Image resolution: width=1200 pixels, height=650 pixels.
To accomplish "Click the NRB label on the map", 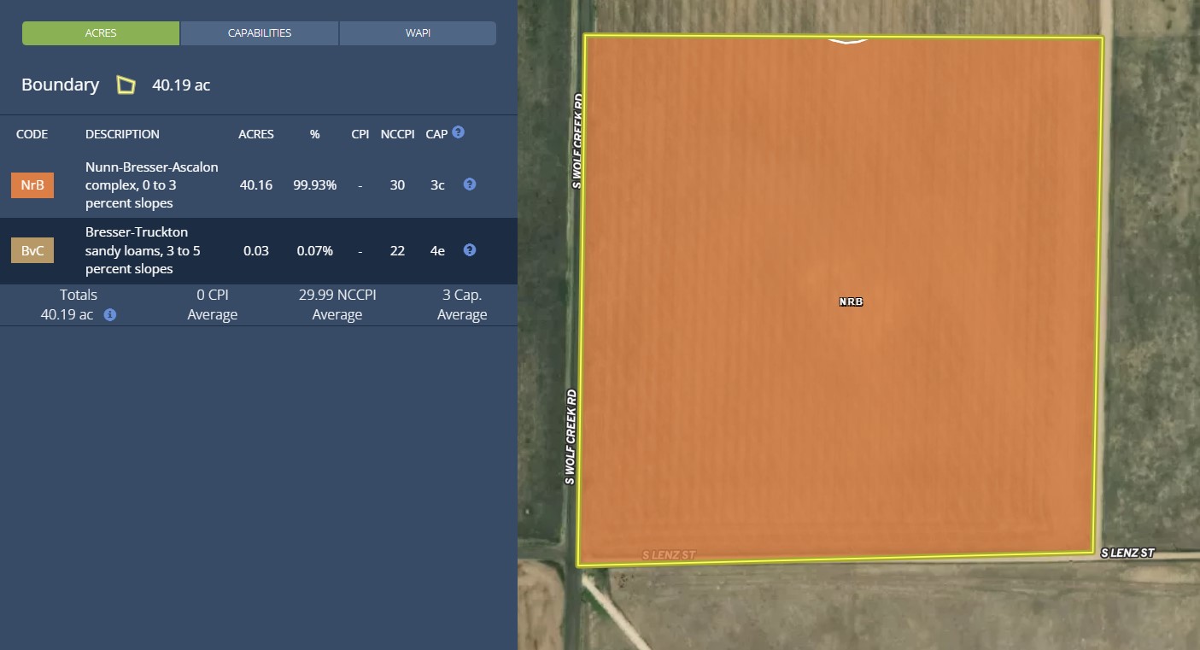I will click(851, 302).
